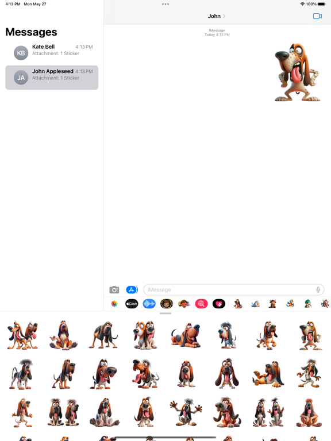Select the first bloodhound sticker pack in the app strip
The image size is (331, 441).
coord(238,304)
